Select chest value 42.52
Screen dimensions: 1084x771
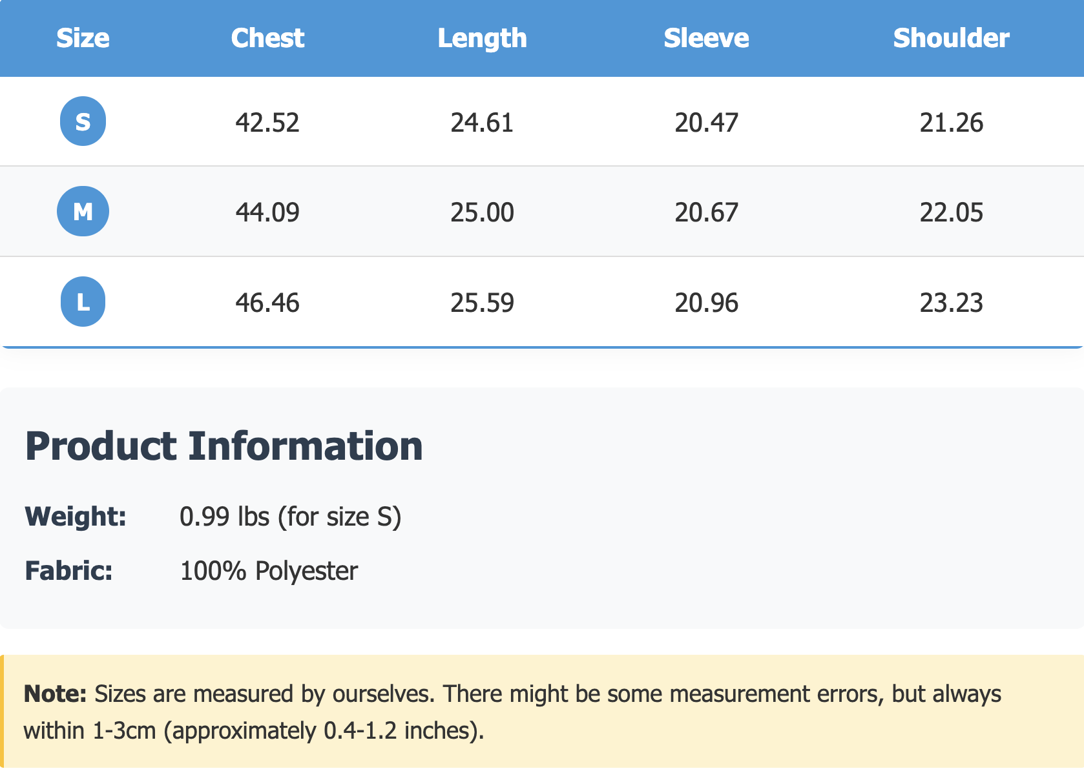point(267,123)
